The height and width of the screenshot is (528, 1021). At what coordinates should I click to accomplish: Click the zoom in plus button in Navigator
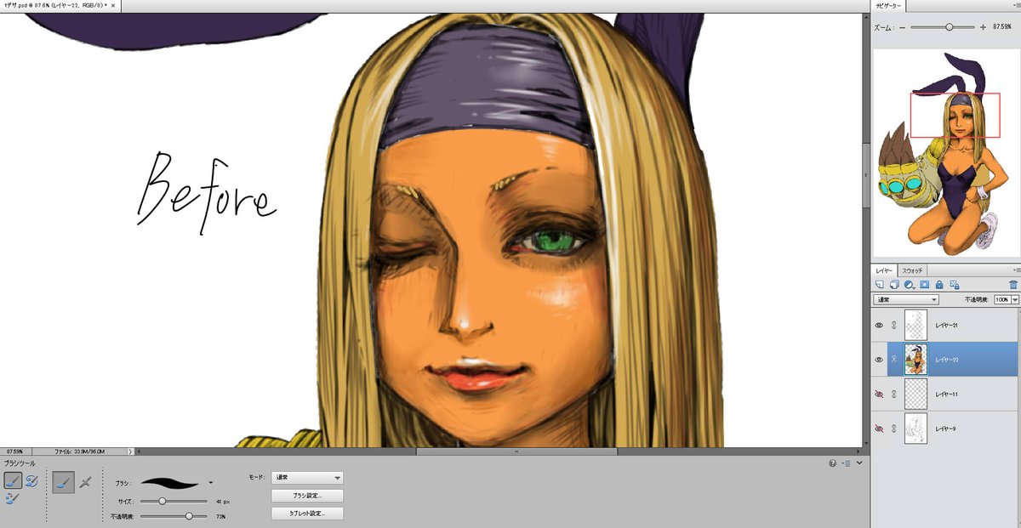coord(984,27)
